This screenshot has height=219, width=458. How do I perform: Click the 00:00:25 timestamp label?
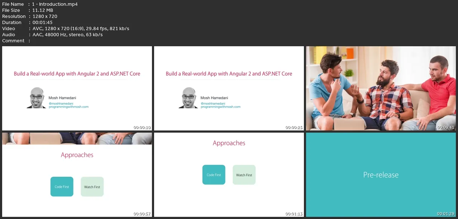(294, 128)
